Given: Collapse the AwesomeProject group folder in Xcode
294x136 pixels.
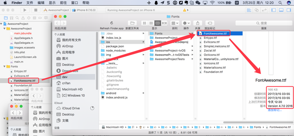Looking at the screenshot, I should (4, 29).
